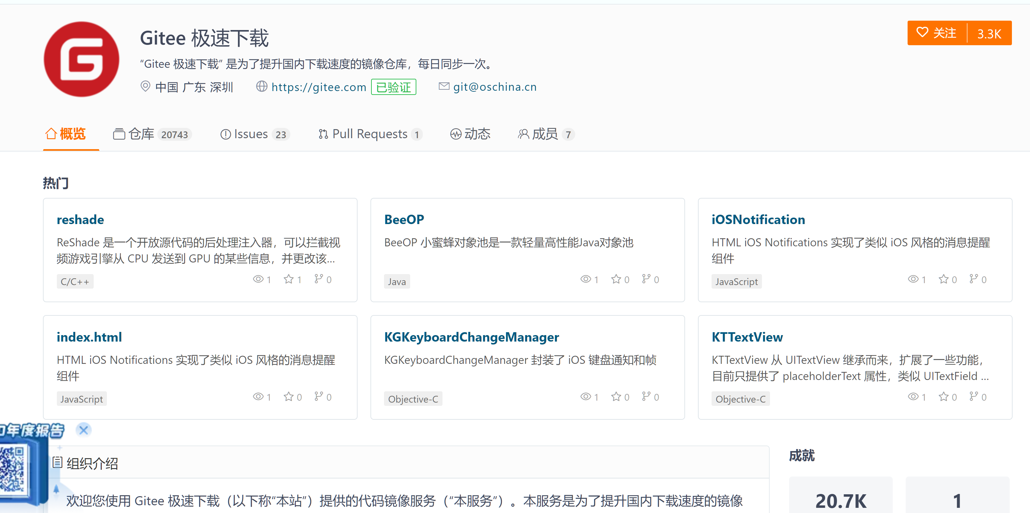Select the 概览 overview tab
This screenshot has width=1030, height=513.
(66, 134)
